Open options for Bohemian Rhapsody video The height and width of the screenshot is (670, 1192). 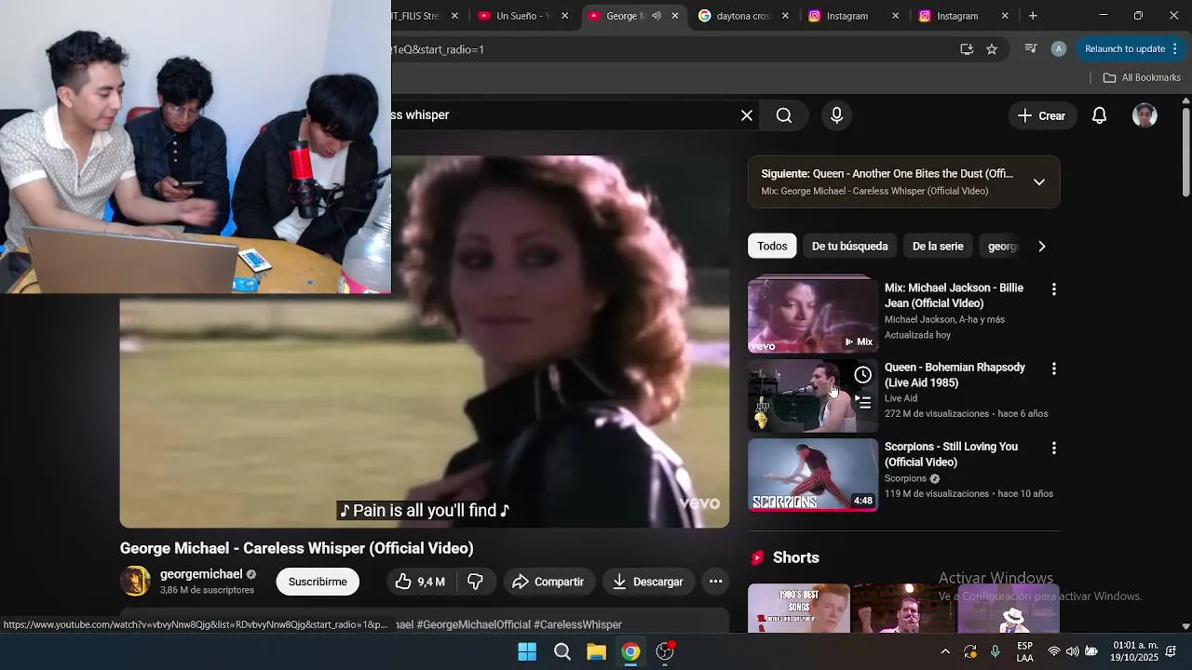(x=1054, y=369)
